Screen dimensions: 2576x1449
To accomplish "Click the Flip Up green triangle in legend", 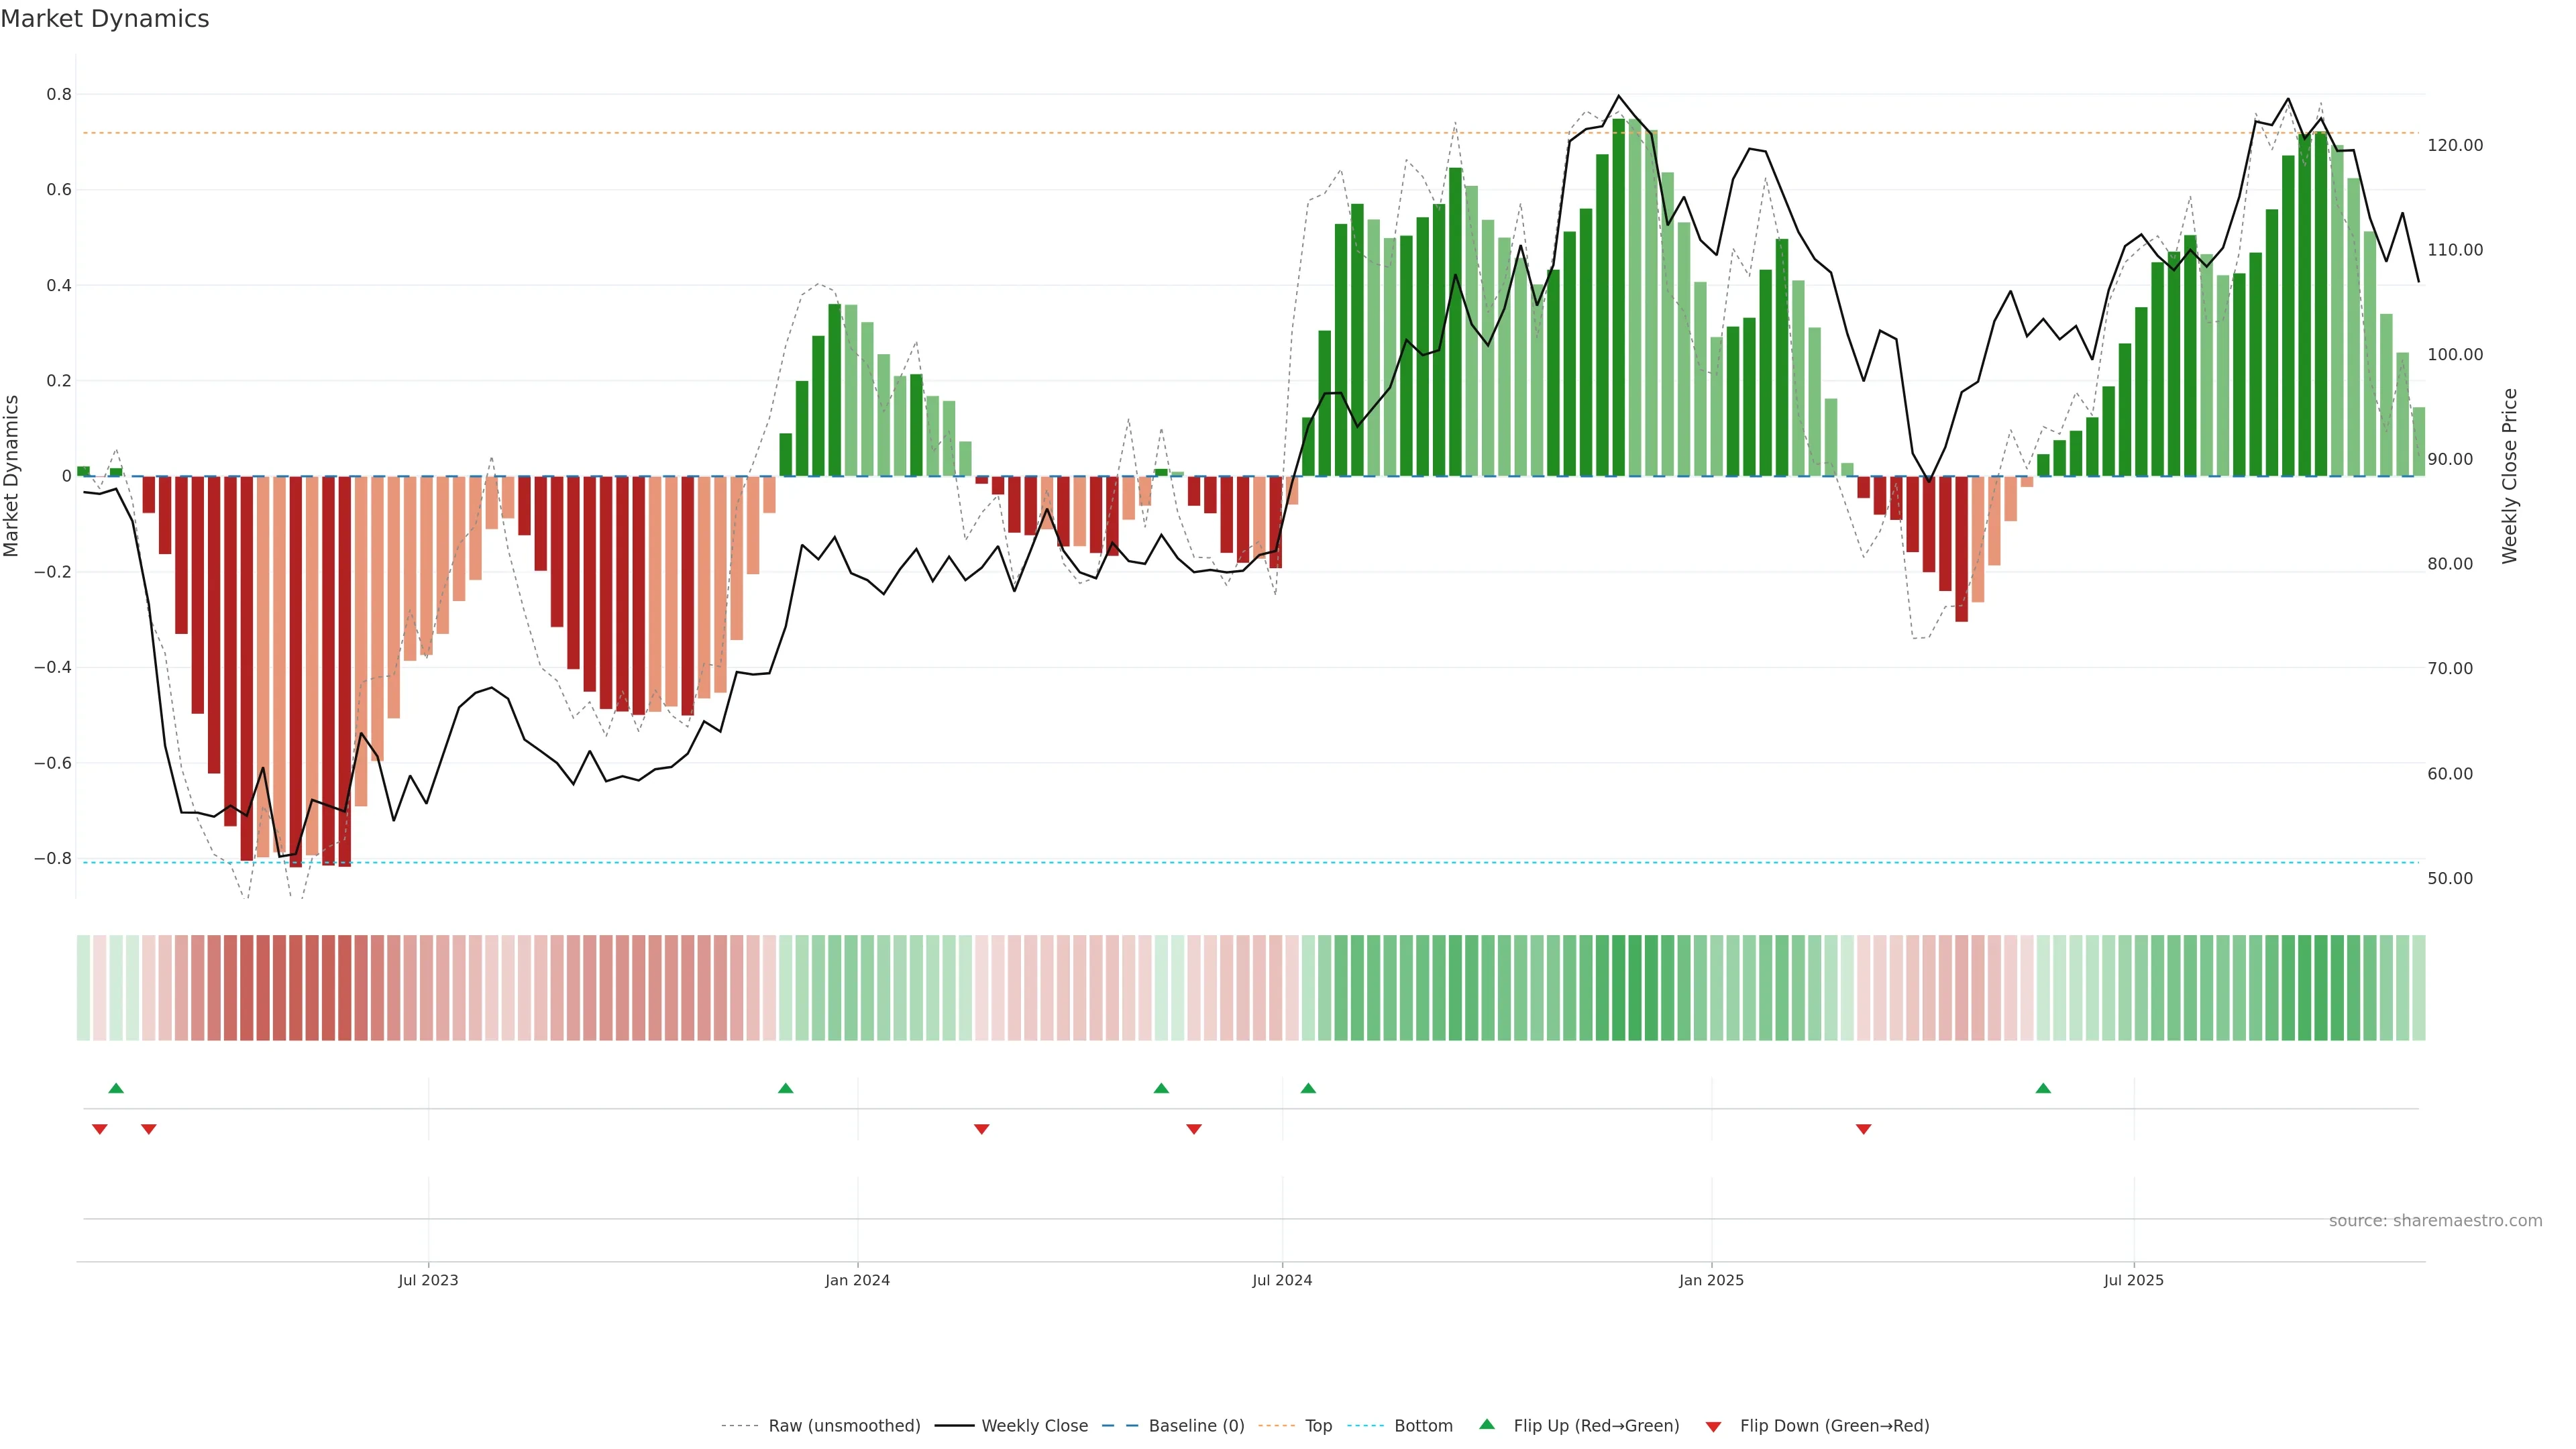I will point(1486,1424).
